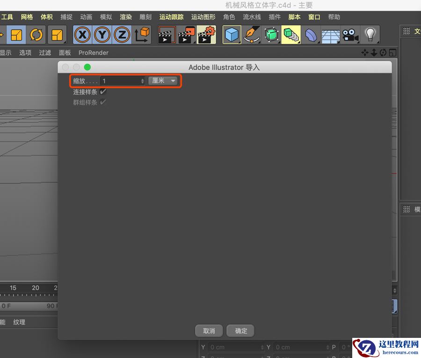421x358 pixels.
Task: Open the 渲染 menu
Action: pyautogui.click(x=125, y=17)
